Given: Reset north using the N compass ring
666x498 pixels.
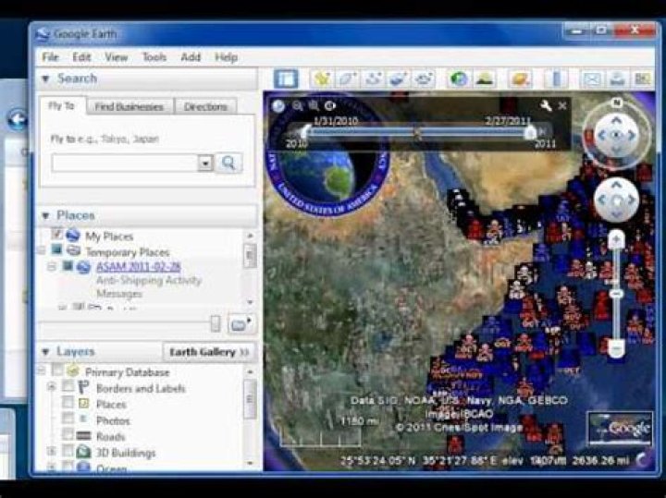Looking at the screenshot, I should pos(617,103).
